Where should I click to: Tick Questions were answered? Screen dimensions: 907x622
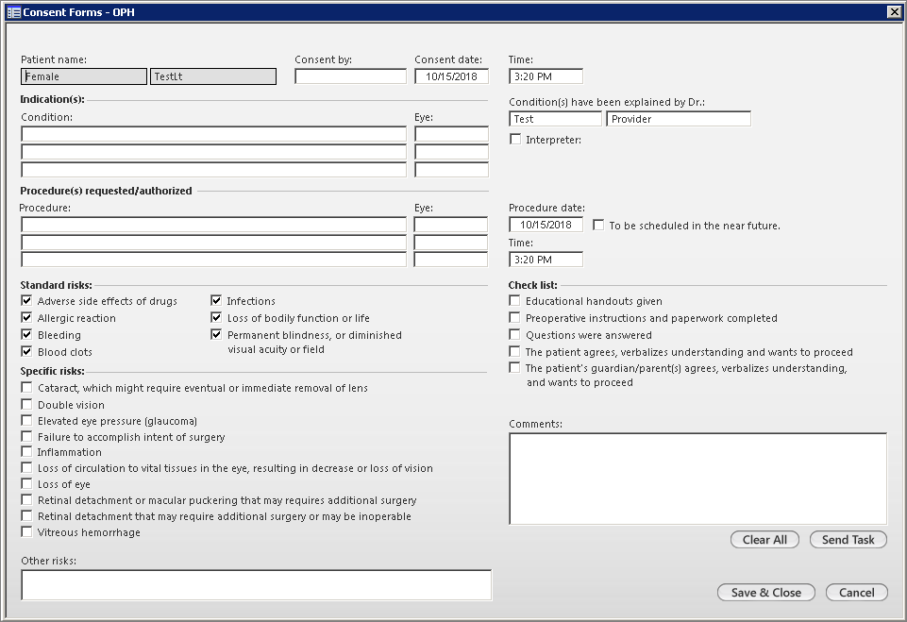(514, 334)
